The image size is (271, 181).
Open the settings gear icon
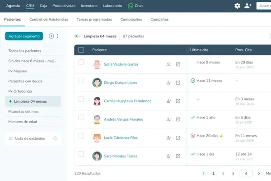tap(237, 6)
